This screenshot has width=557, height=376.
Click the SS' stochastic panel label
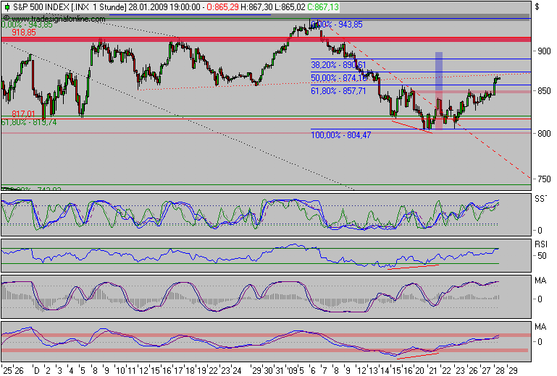click(x=540, y=199)
